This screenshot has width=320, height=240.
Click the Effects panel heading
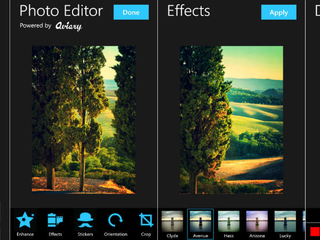[x=189, y=11]
